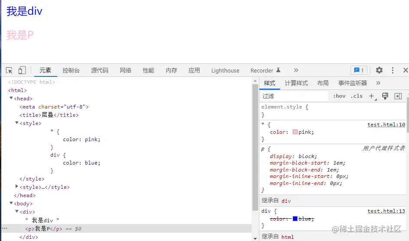
Task: Activate the element inspector picker icon
Action: (x=9, y=70)
